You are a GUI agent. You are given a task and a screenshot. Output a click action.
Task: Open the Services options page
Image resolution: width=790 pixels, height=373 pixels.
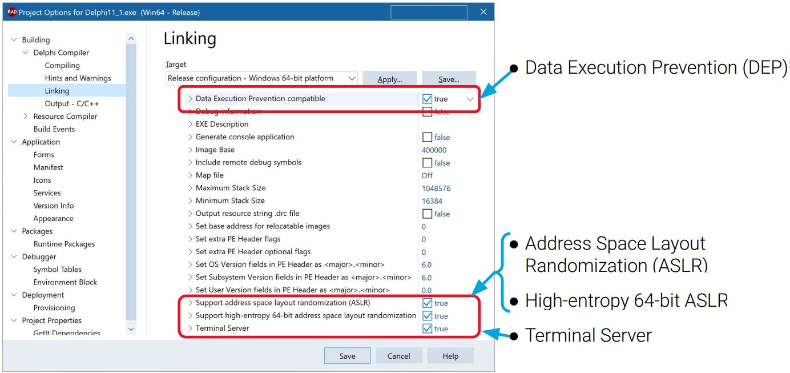(x=47, y=192)
